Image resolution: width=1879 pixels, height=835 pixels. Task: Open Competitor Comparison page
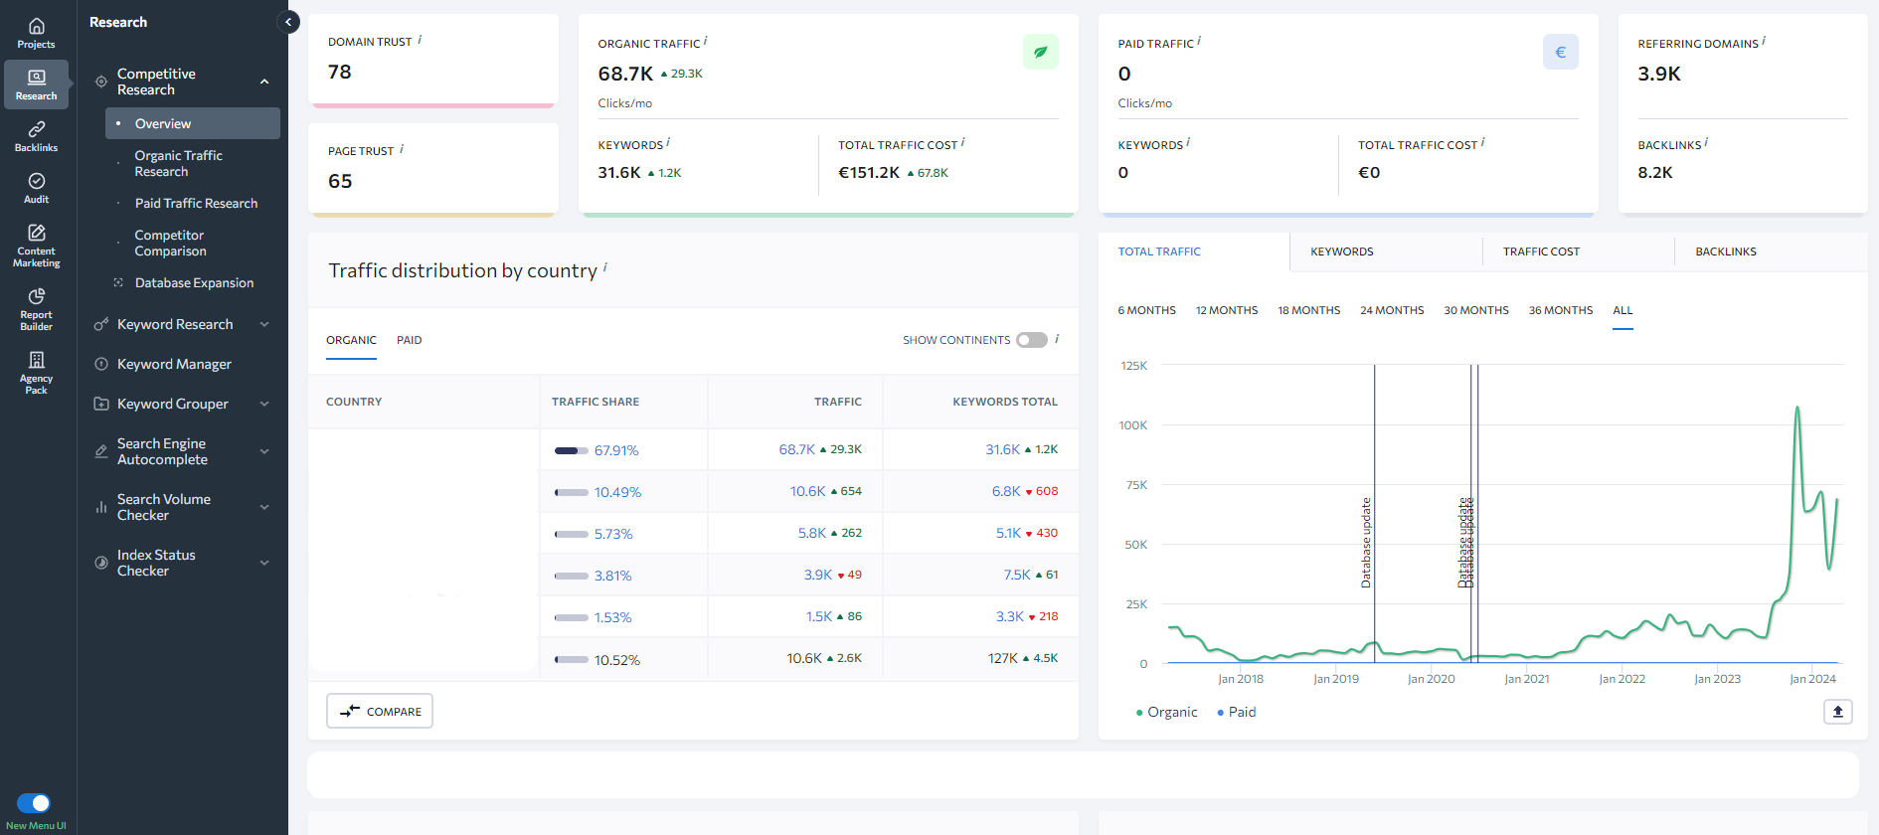click(x=170, y=243)
